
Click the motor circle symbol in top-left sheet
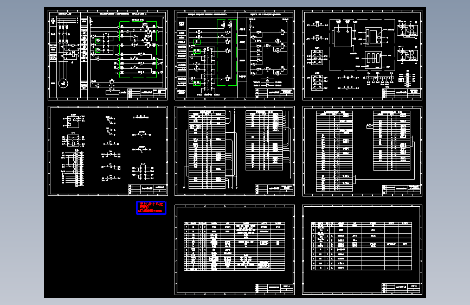(x=63, y=84)
